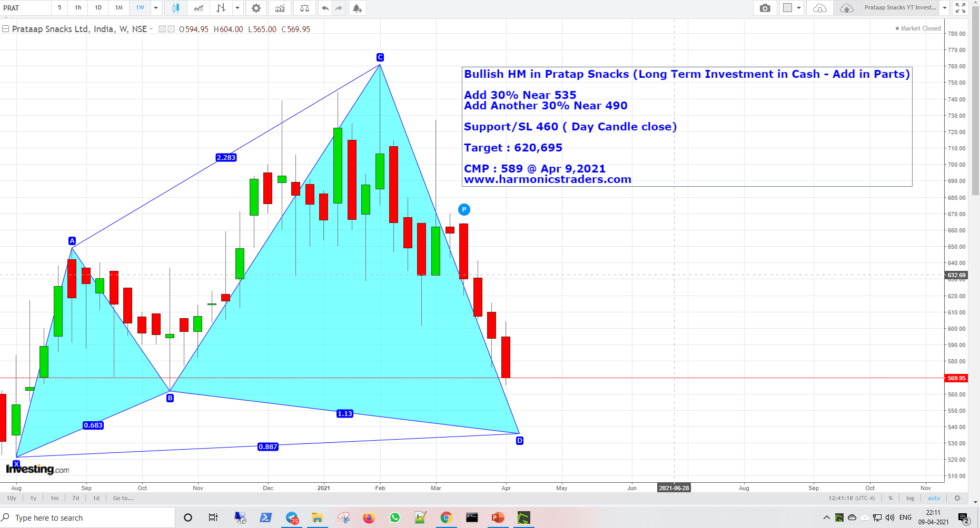Open chart settings gear icon

[256, 8]
